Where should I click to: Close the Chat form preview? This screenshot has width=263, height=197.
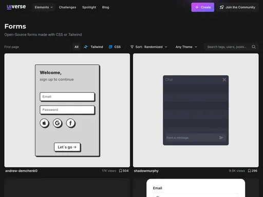[224, 80]
